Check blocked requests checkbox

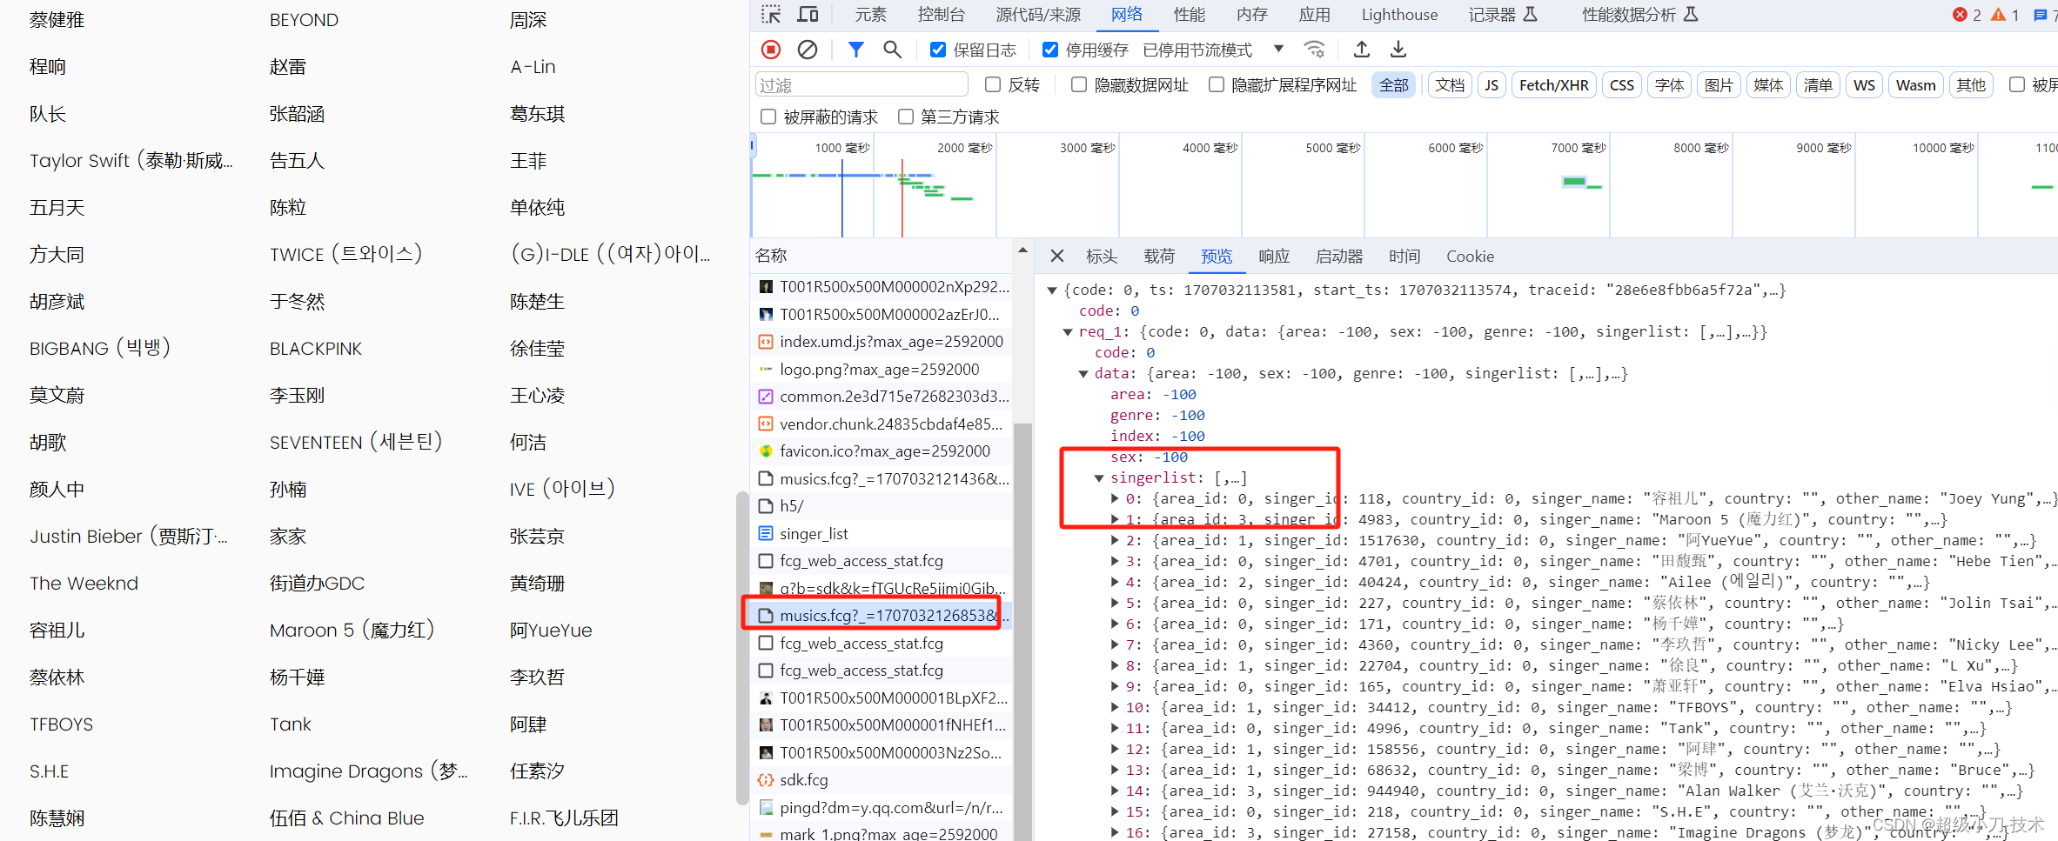[x=768, y=117]
